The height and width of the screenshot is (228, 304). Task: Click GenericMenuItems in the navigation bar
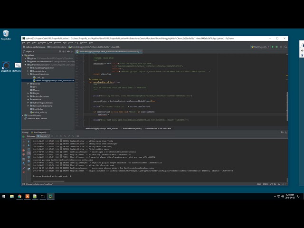click(57, 47)
